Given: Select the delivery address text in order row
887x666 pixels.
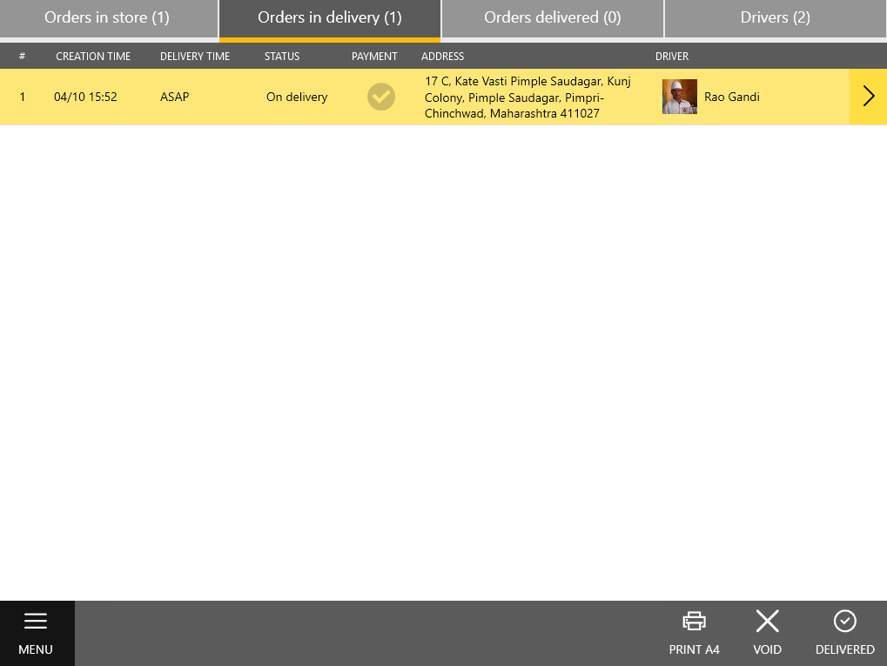Looking at the screenshot, I should [x=527, y=97].
